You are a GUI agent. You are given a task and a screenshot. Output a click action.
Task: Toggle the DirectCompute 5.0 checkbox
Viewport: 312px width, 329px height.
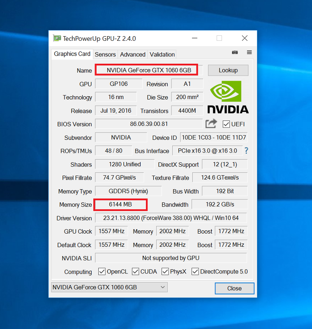click(x=195, y=271)
